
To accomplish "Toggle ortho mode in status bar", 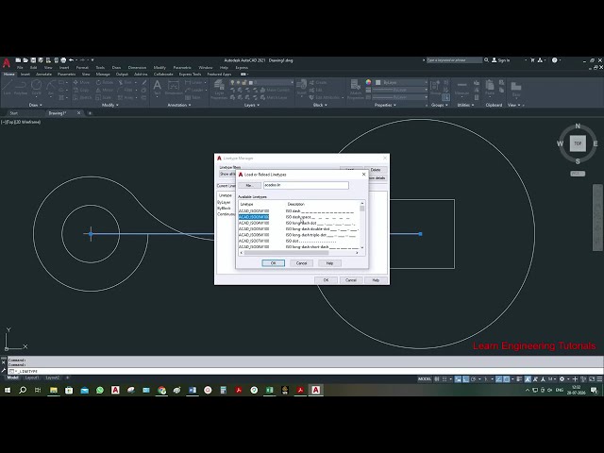I will pos(465,379).
